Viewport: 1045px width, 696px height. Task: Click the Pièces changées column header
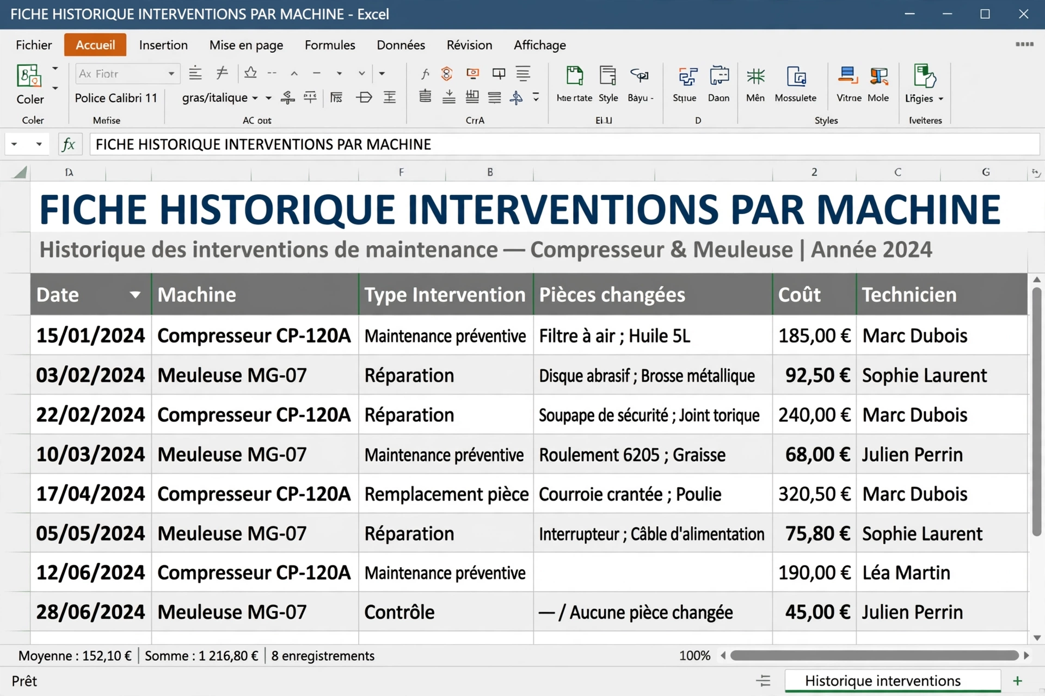pyautogui.click(x=653, y=294)
